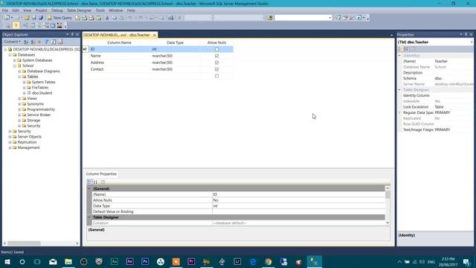Click the Disconnect icon in the Object Explorer toolbar
The height and width of the screenshot is (268, 476).
click(x=33, y=42)
